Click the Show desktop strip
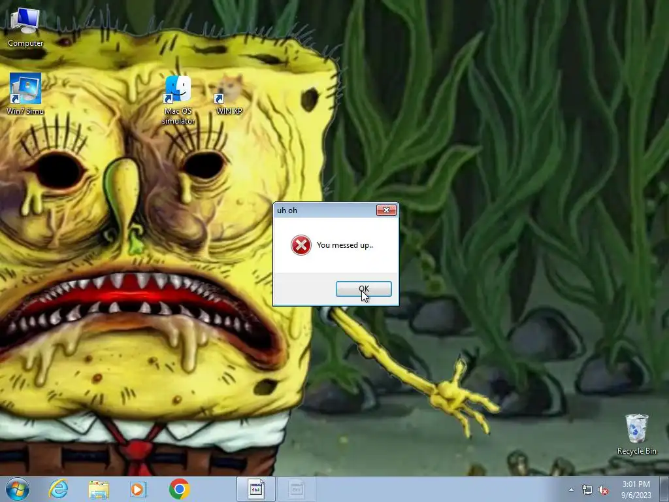 (664, 490)
